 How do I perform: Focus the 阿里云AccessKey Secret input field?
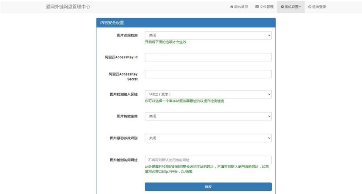pyautogui.click(x=208, y=74)
